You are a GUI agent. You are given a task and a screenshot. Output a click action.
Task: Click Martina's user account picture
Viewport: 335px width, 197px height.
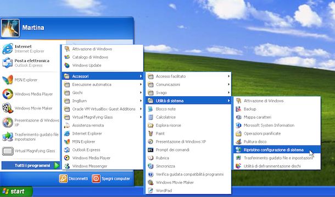tap(10, 28)
